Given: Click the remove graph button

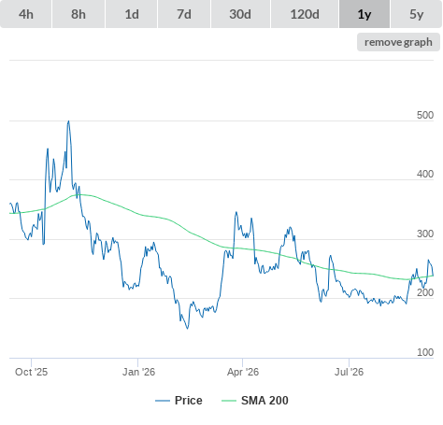Looking at the screenshot, I should (398, 42).
